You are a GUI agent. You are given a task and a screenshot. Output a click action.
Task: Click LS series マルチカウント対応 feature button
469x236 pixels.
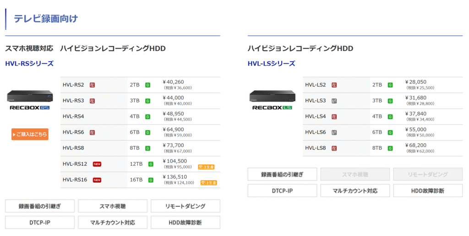click(x=355, y=191)
